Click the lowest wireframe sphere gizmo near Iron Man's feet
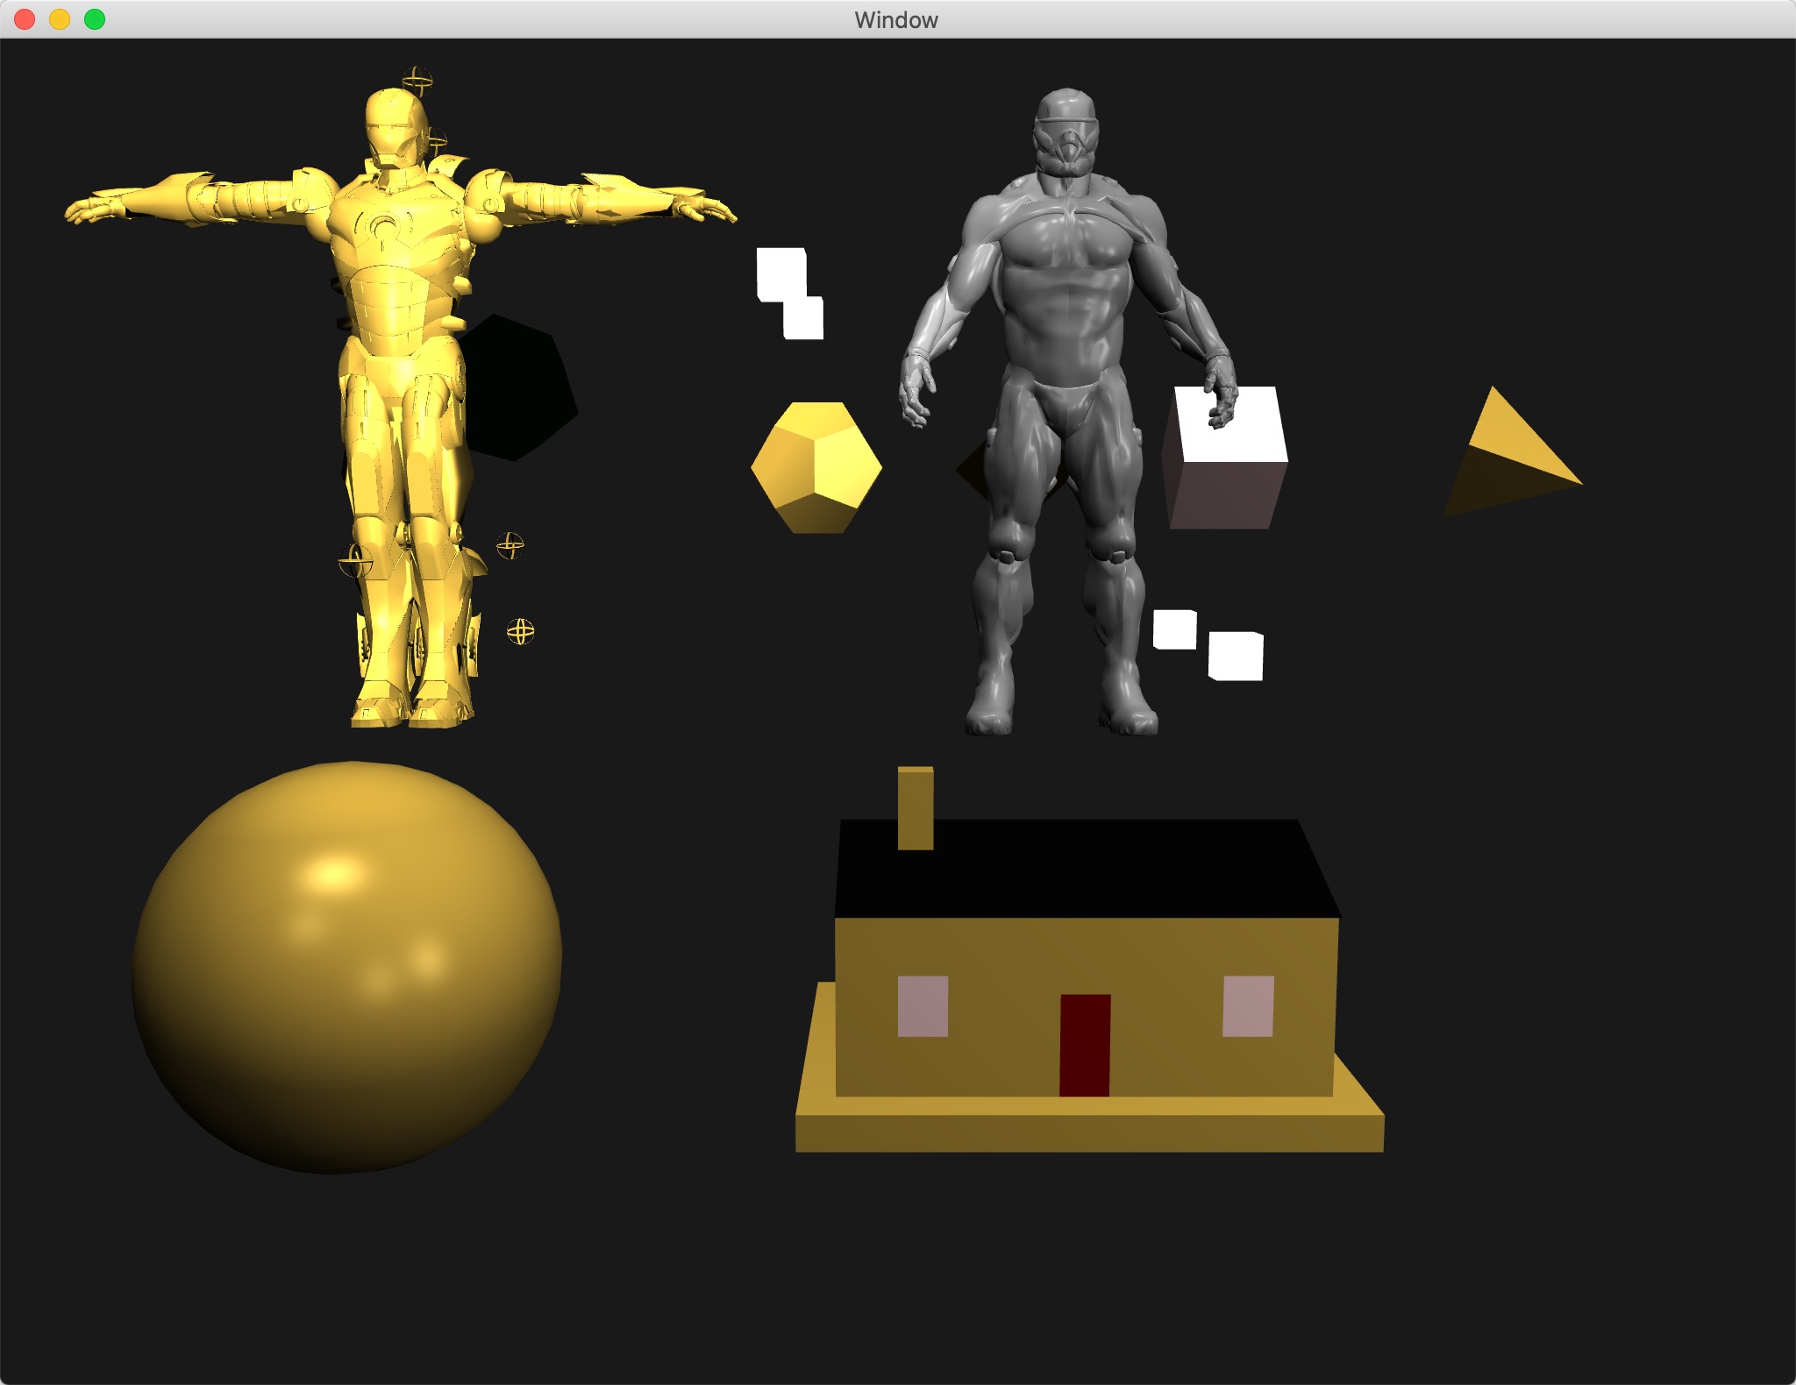1796x1385 pixels. 521,631
